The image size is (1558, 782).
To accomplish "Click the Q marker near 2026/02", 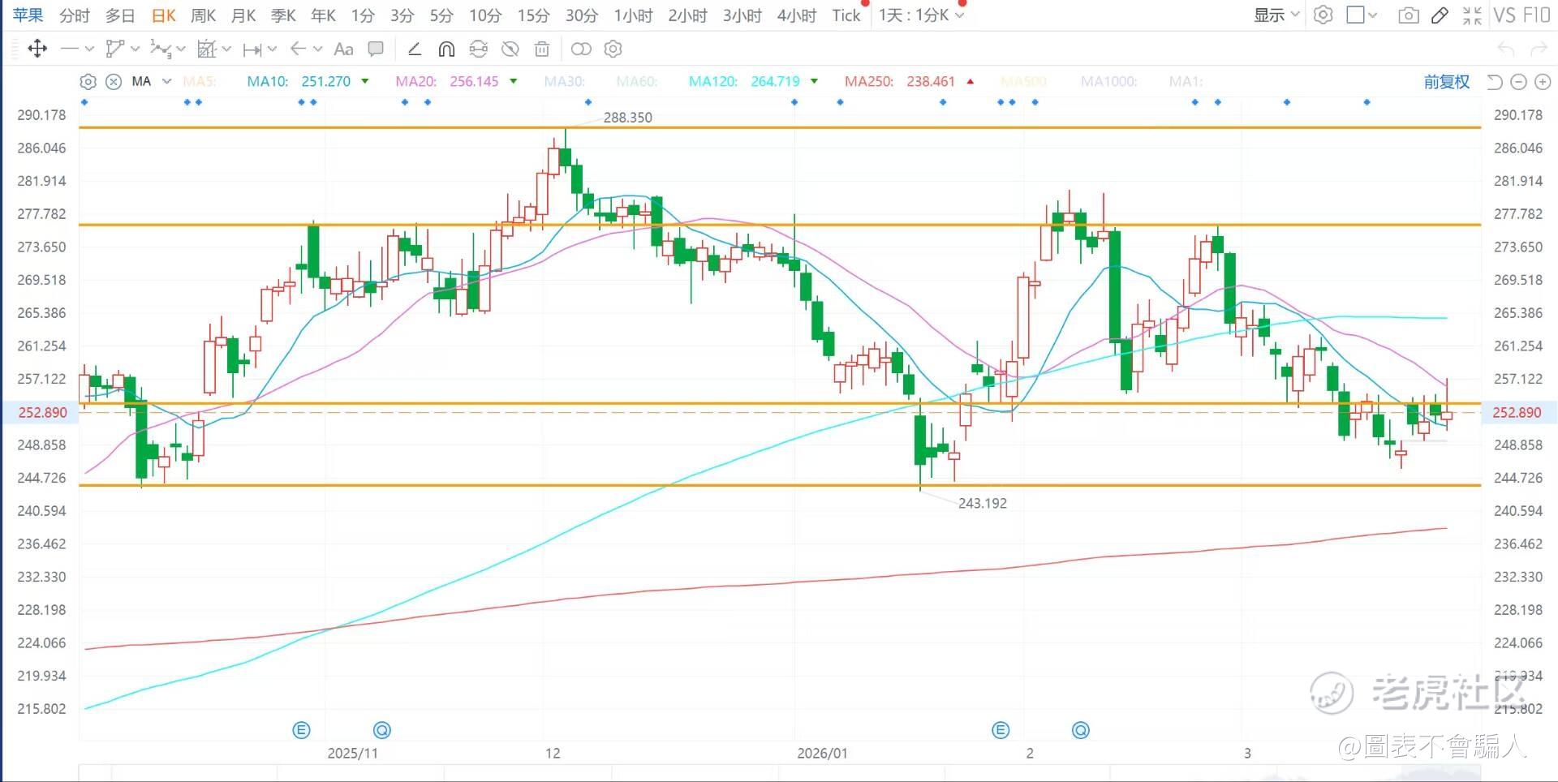I will click(x=1080, y=730).
